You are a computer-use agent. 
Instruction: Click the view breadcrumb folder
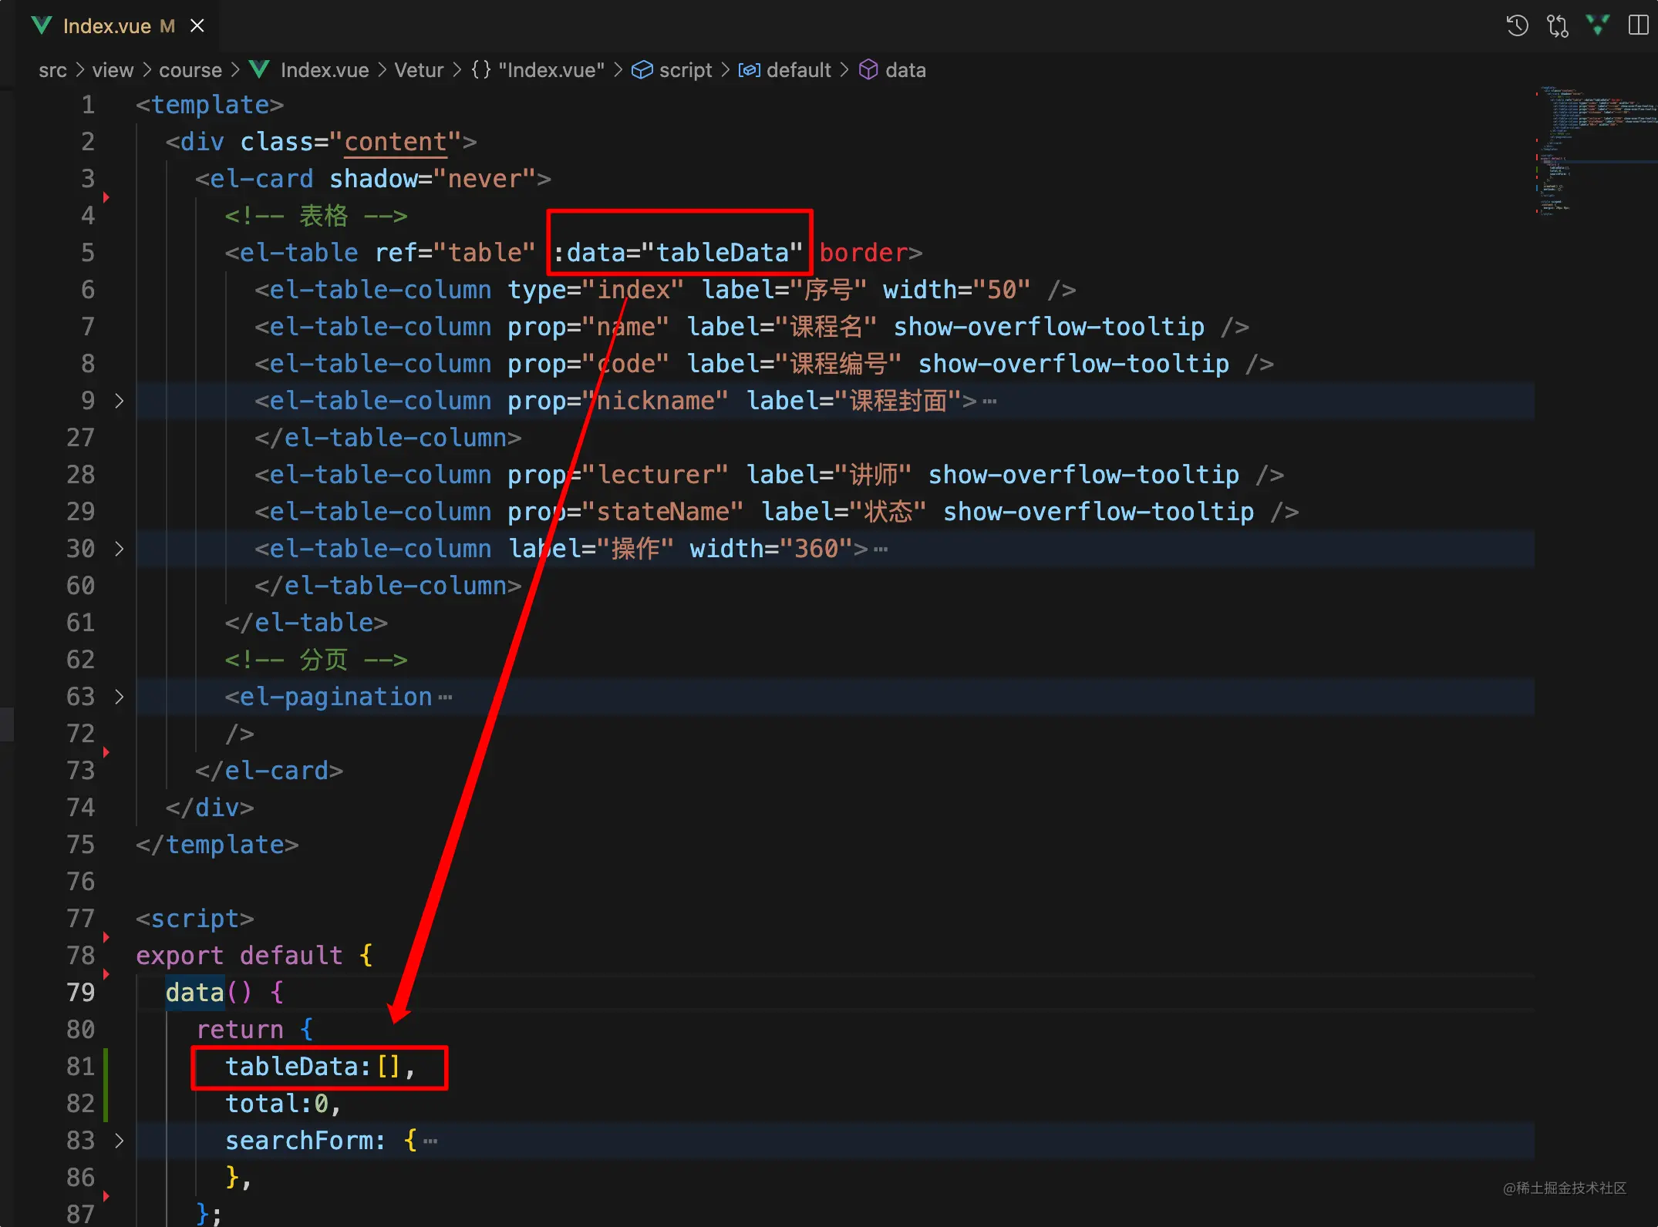pyautogui.click(x=113, y=70)
